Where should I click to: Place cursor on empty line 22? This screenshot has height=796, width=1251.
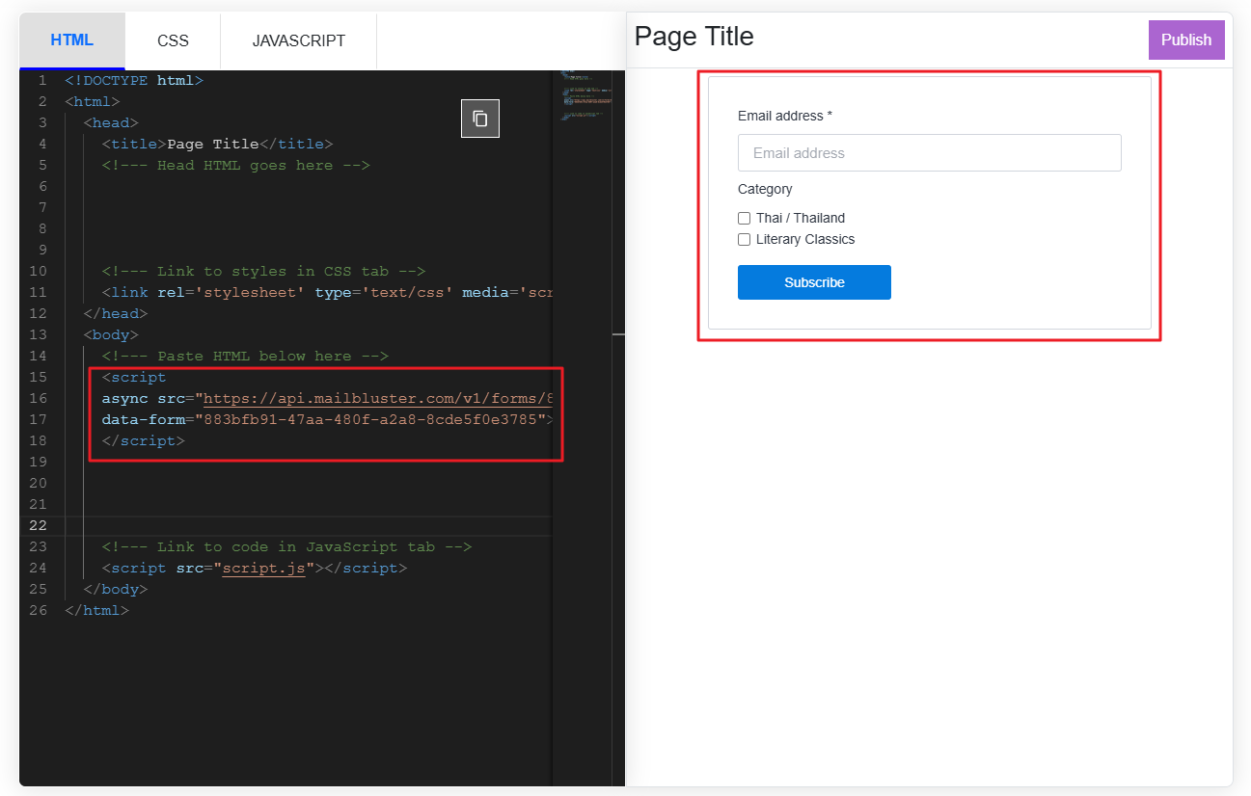click(x=309, y=525)
